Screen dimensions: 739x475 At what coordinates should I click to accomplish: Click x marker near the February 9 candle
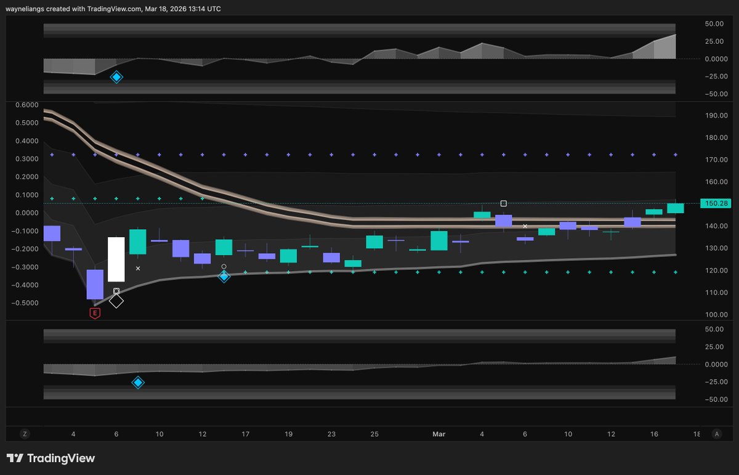pos(138,268)
